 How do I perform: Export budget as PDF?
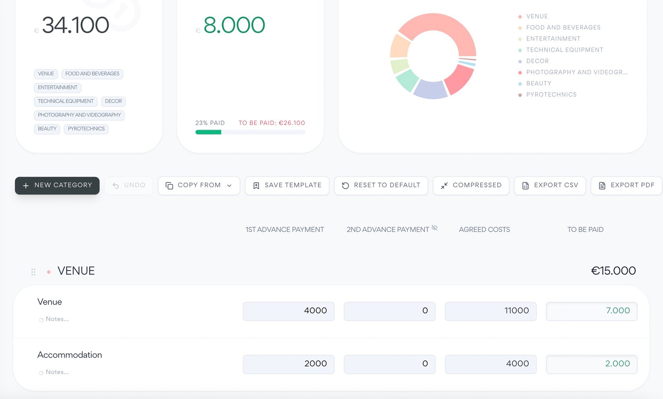pos(627,185)
